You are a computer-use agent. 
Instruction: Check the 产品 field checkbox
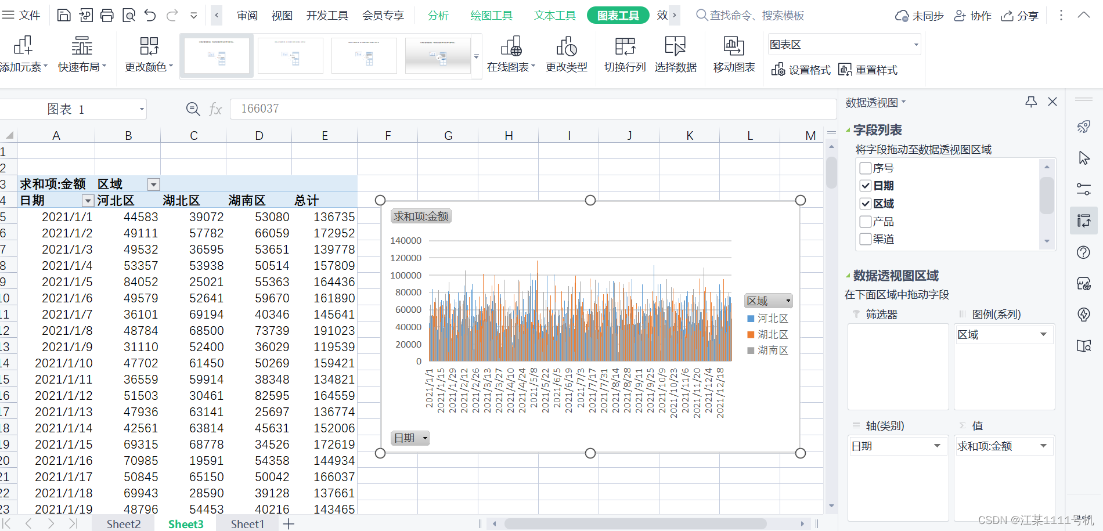coord(866,222)
